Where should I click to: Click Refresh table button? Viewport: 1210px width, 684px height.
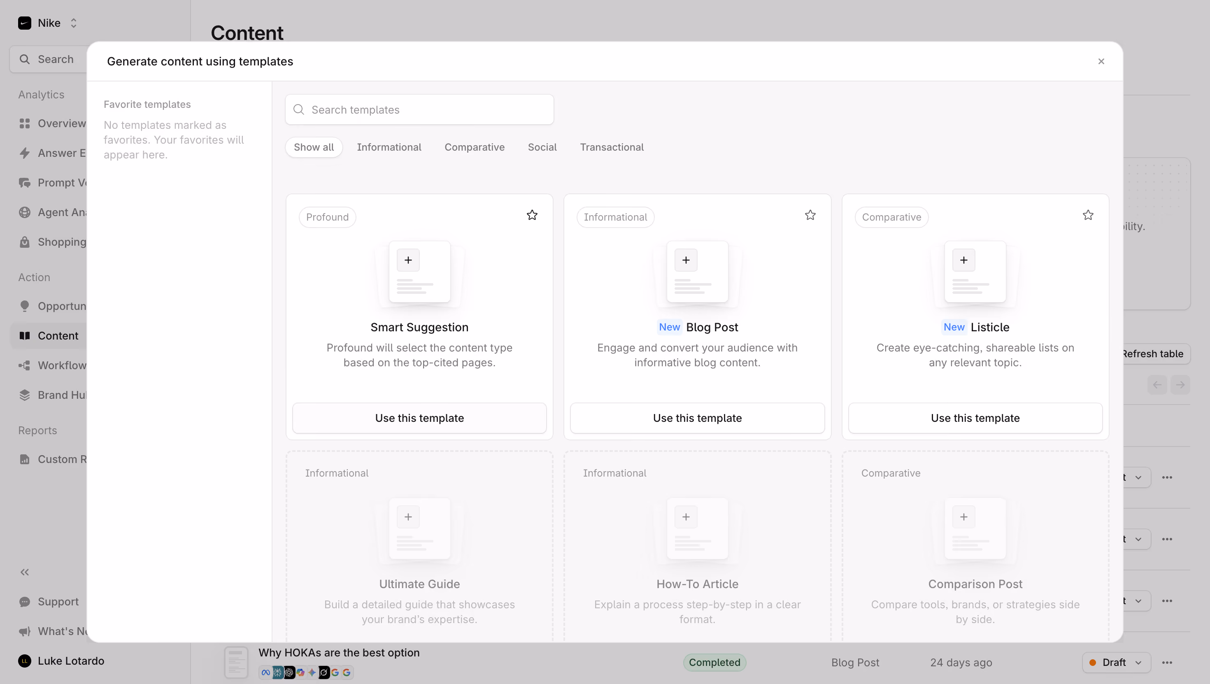click(1156, 353)
